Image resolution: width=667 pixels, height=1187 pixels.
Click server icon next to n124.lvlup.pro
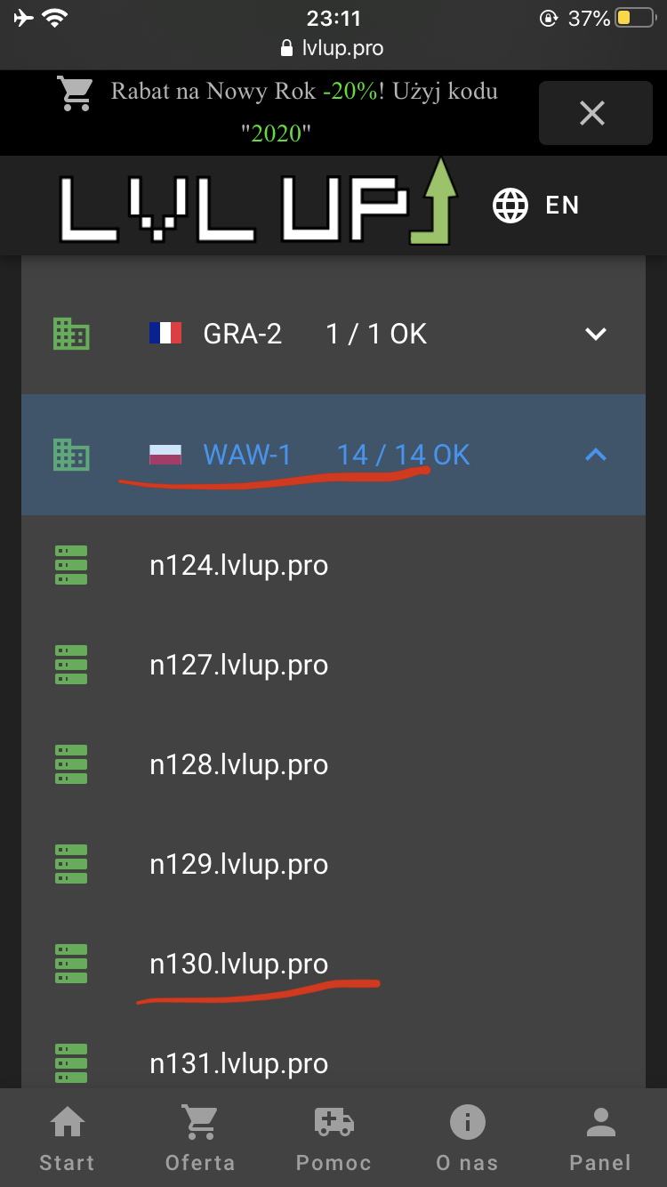pyautogui.click(x=71, y=566)
